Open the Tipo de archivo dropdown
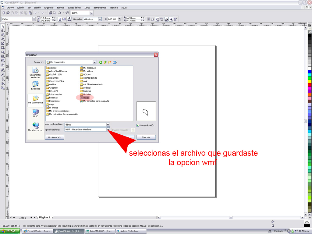The width and height of the screenshot is (312, 234). [108, 129]
